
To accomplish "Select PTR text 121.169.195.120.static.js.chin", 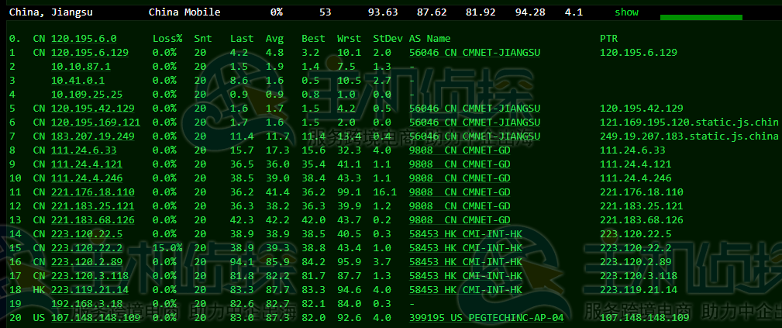I will click(x=689, y=123).
